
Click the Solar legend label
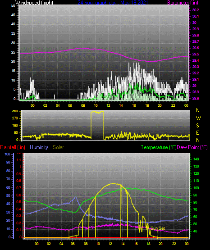coord(58,147)
